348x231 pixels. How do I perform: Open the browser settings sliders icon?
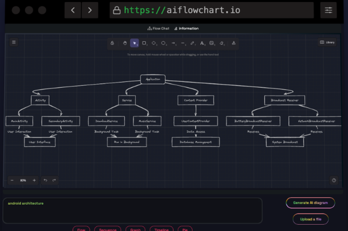pyautogui.click(x=329, y=10)
